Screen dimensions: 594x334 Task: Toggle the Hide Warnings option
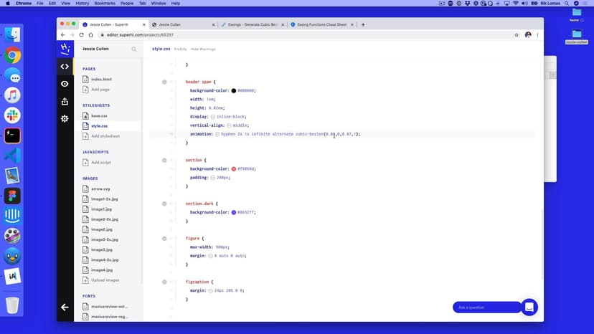(x=203, y=49)
